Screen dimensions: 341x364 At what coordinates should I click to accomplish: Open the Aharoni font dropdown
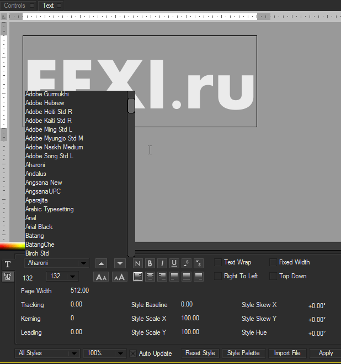pos(57,263)
